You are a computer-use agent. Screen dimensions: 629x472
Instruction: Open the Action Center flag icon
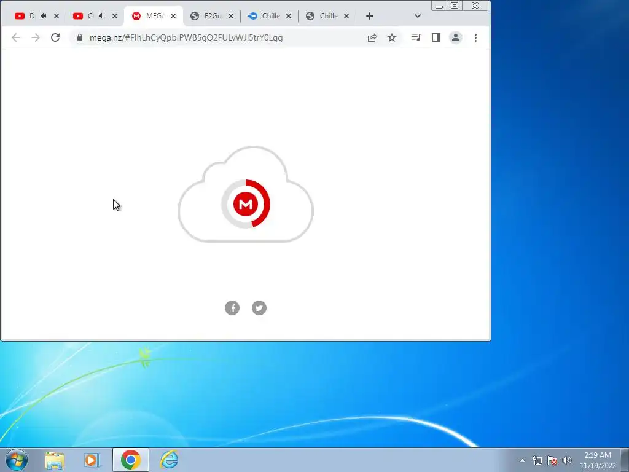coord(552,461)
